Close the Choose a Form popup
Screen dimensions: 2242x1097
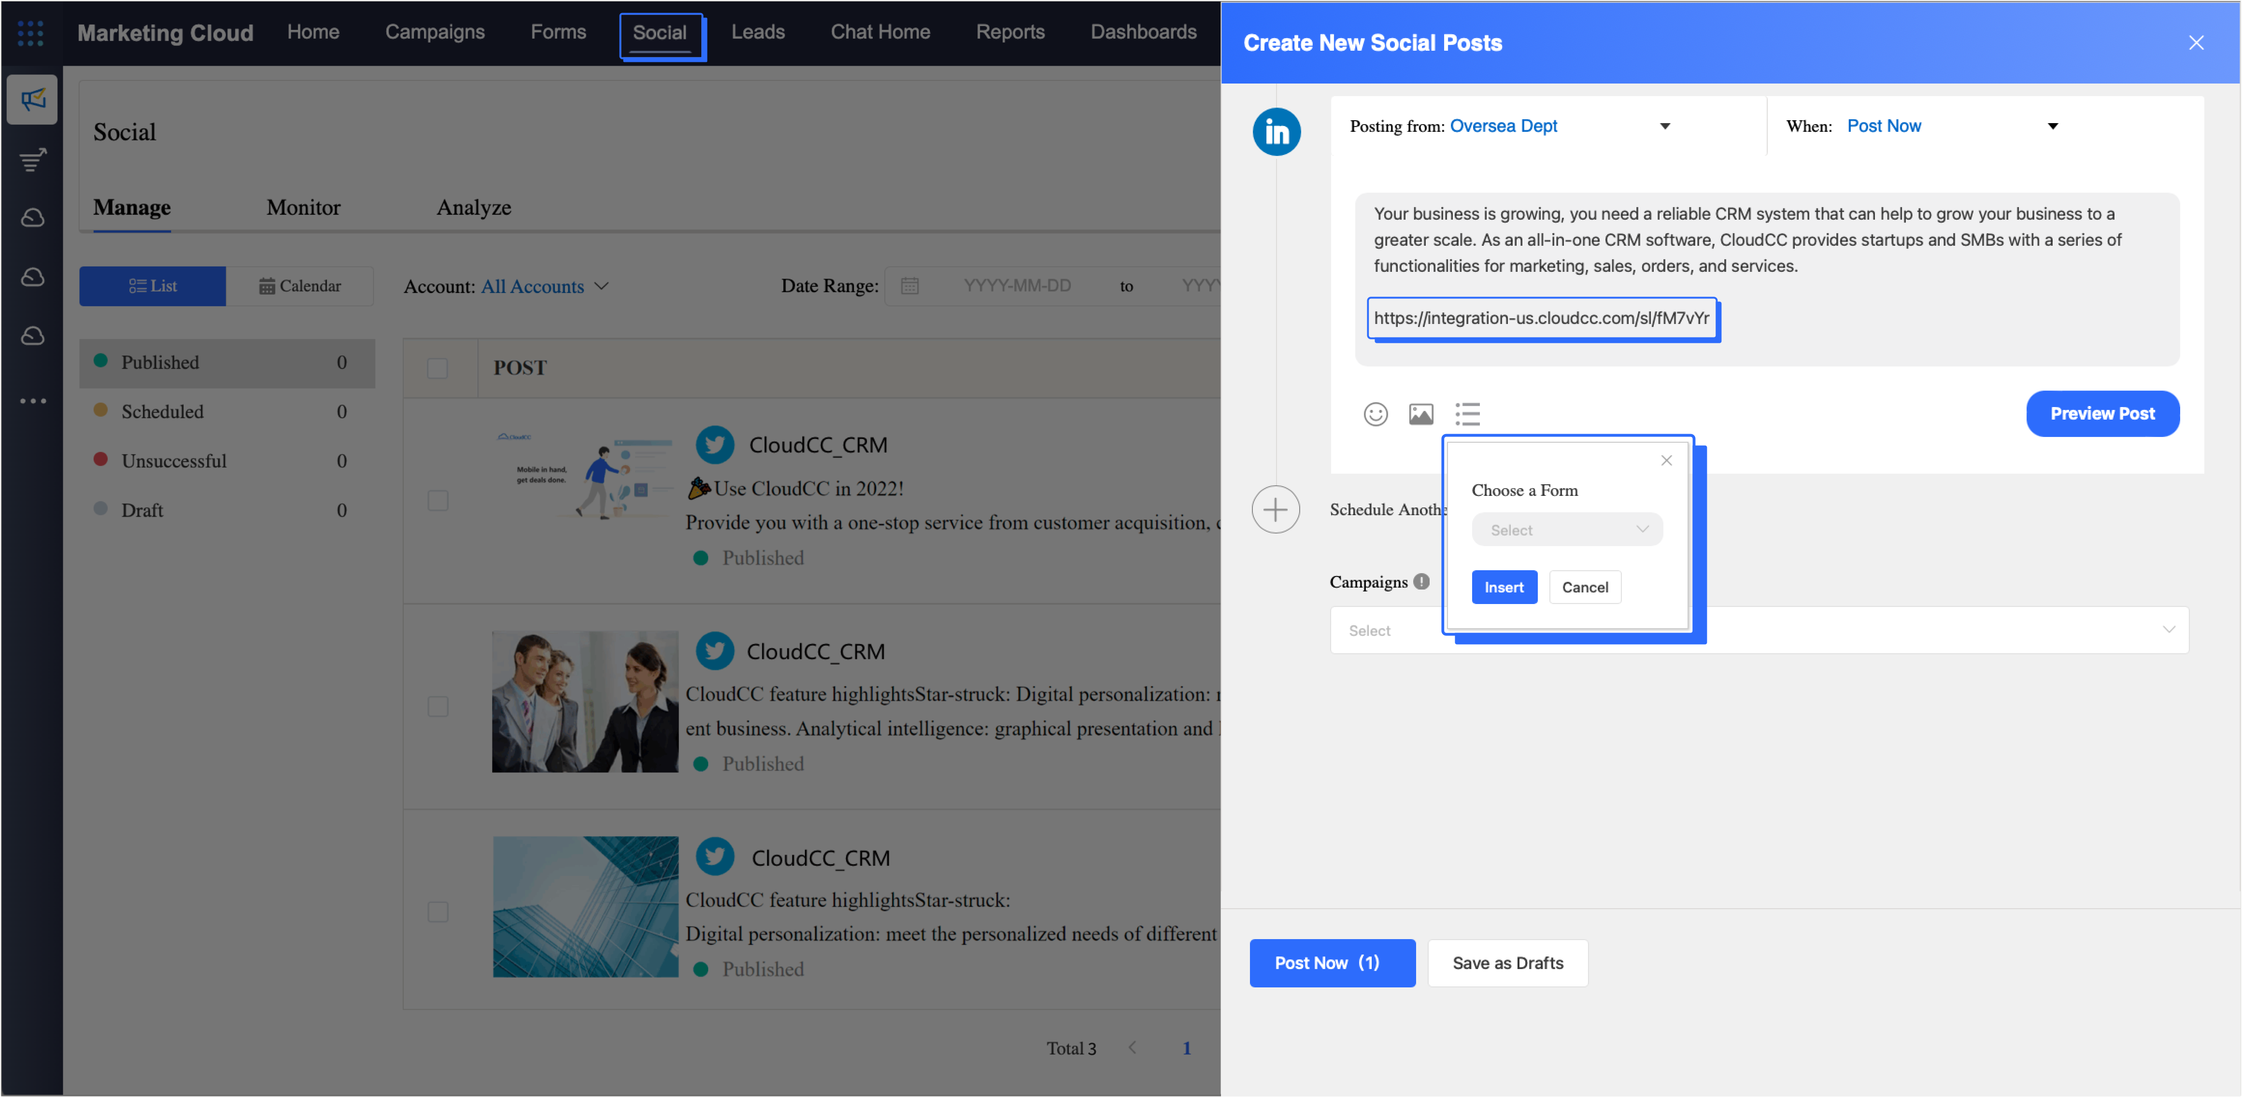click(x=1666, y=461)
